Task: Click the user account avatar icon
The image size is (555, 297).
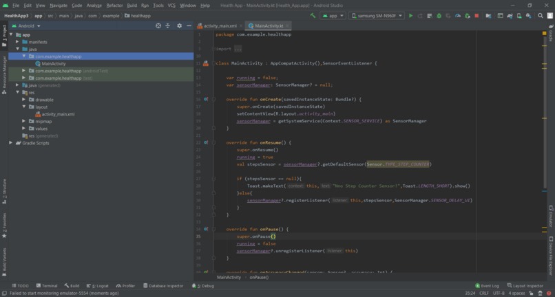Action: (x=550, y=16)
